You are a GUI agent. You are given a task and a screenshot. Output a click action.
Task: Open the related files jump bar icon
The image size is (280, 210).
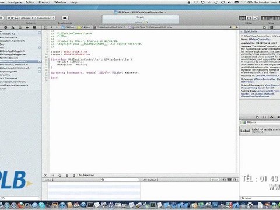(x=45, y=27)
